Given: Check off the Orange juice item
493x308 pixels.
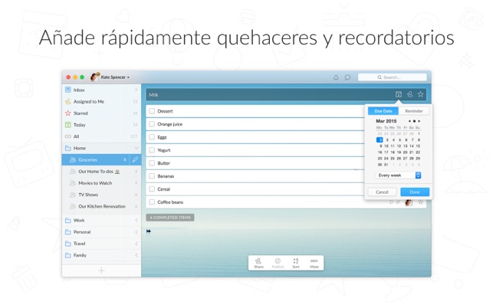Looking at the screenshot, I should point(152,124).
